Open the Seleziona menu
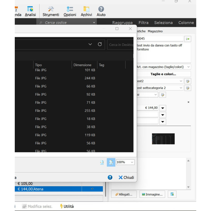 tap(163, 23)
